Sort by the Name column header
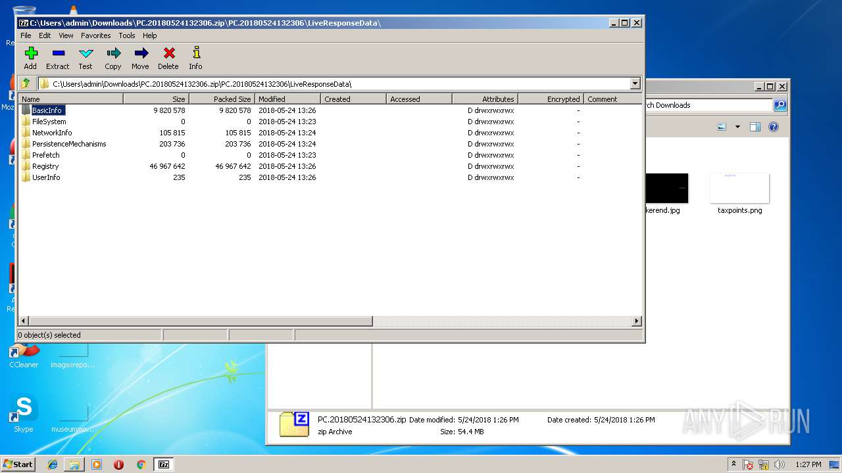 point(70,99)
